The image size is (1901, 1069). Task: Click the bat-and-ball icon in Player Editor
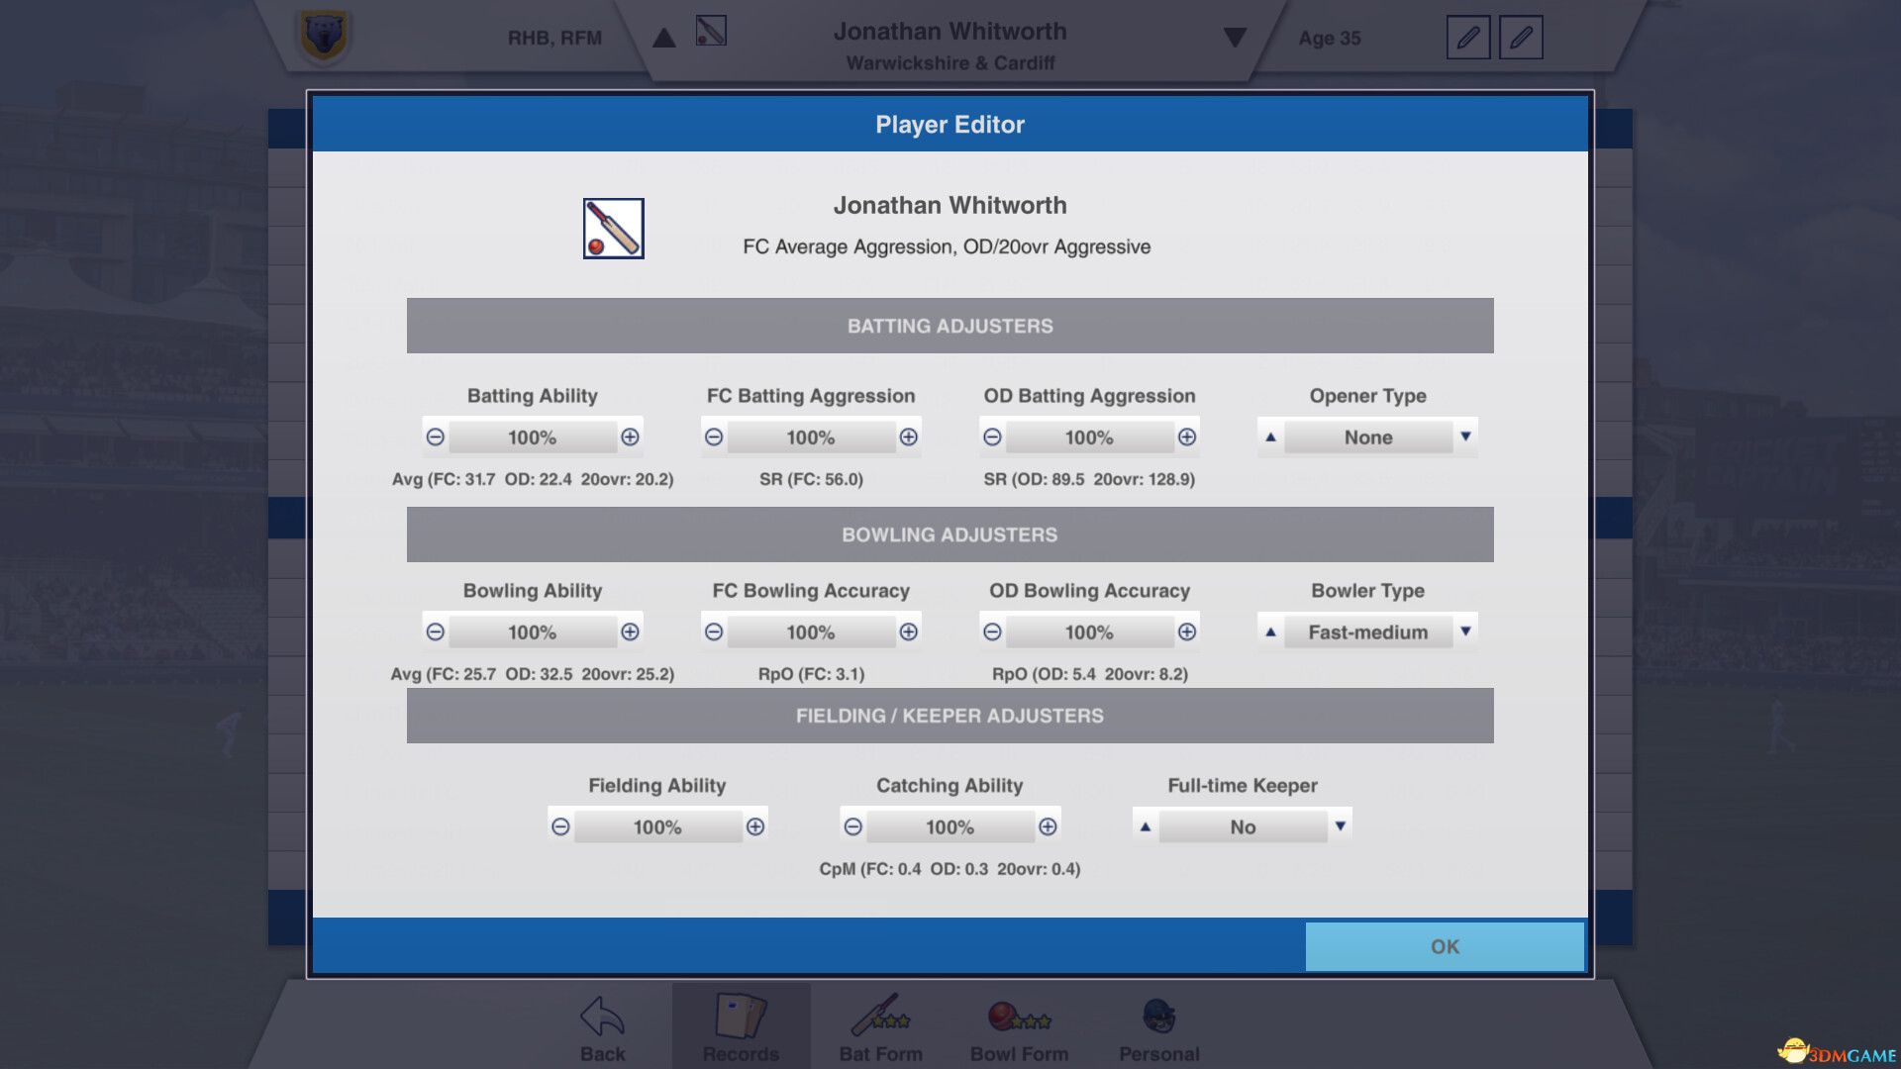pos(612,228)
